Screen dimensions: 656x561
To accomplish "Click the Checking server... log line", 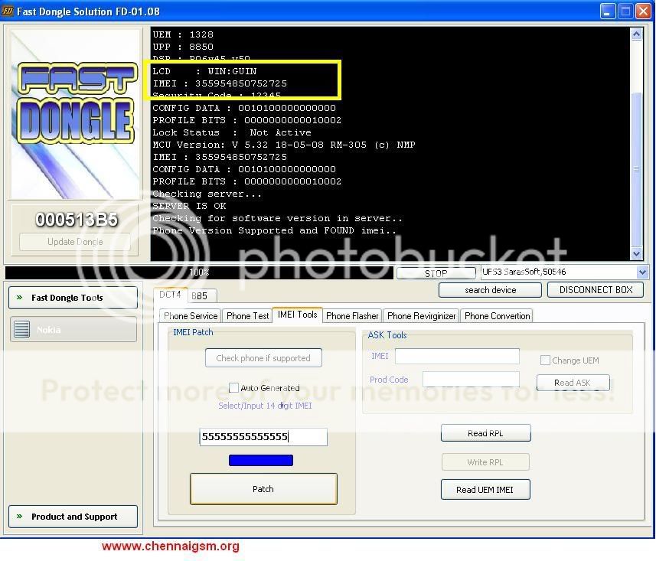I will click(x=207, y=194).
